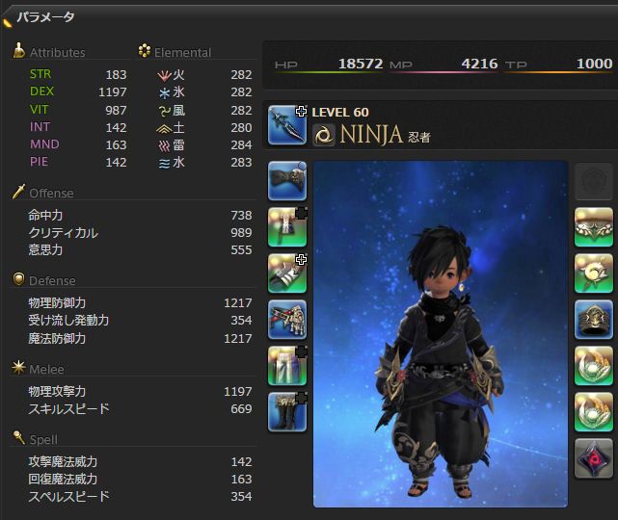Click the DEX attribute label

pos(41,91)
